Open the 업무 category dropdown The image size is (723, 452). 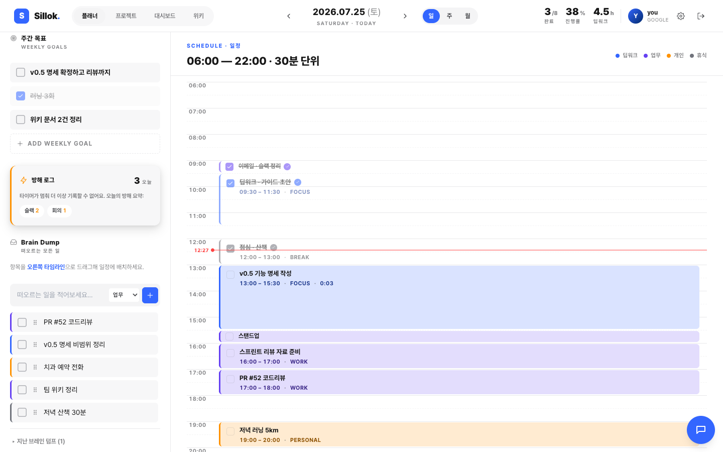(124, 295)
